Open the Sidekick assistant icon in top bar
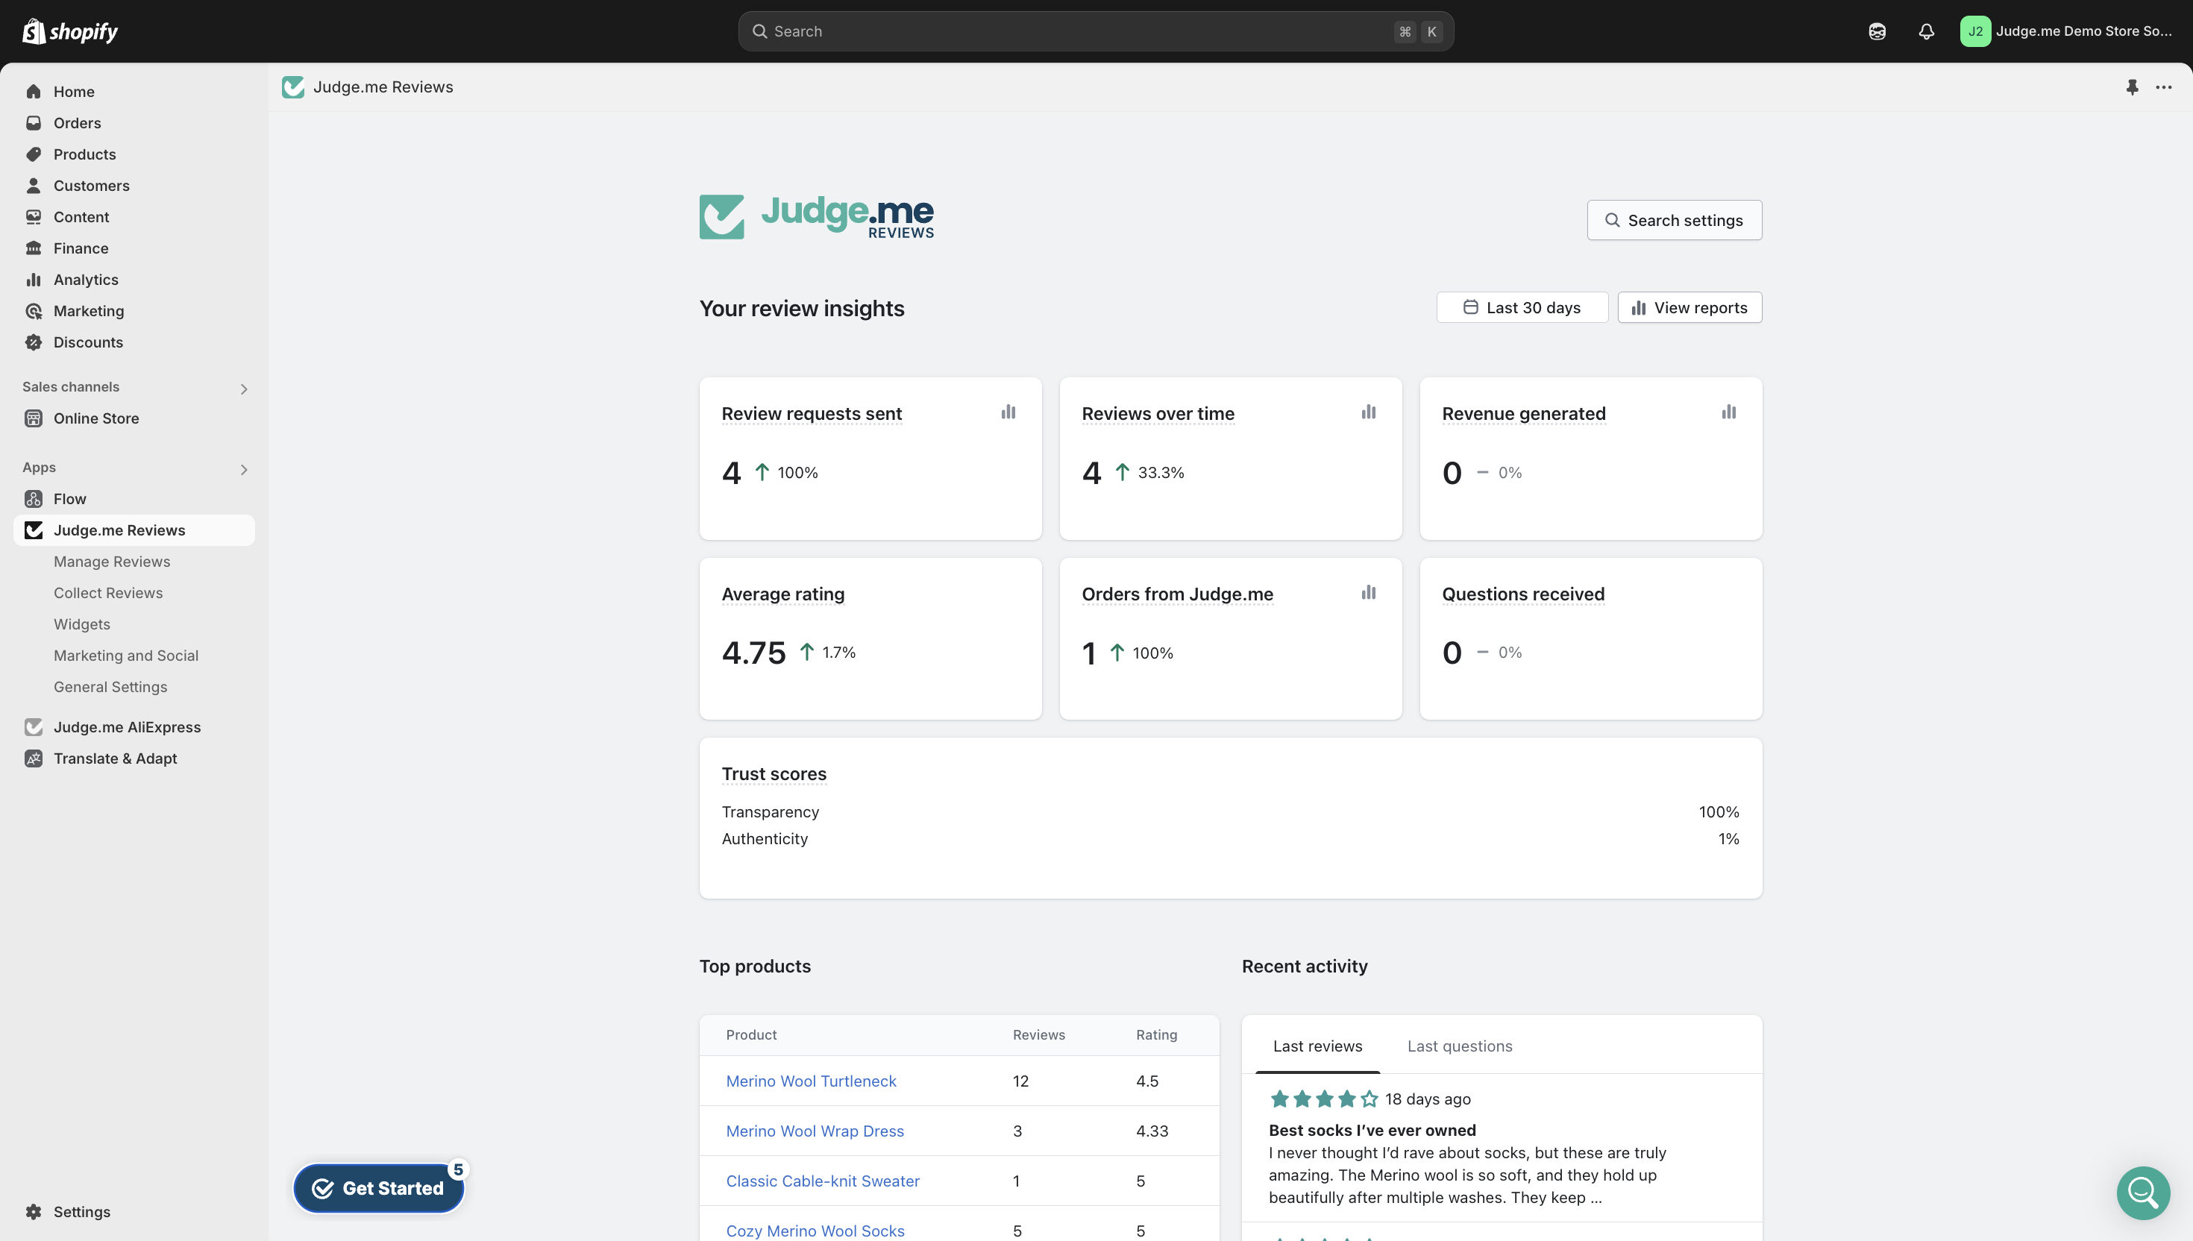Screen dimensions: 2193x1241 [x=1877, y=31]
